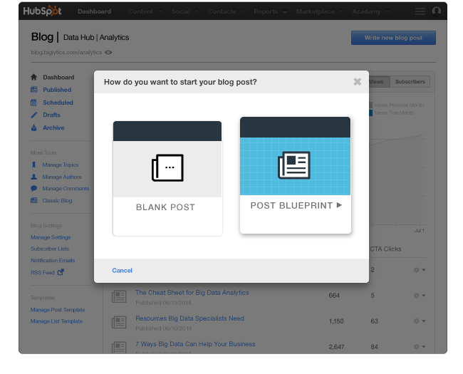The width and height of the screenshot is (463, 374).
Task: Click the Dashboard home icon in sidebar
Action: point(34,77)
